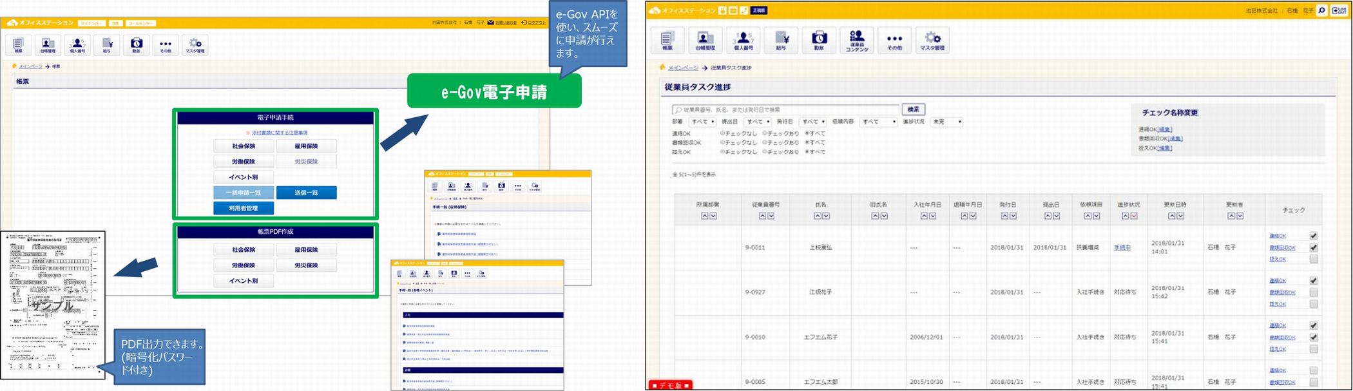Image resolution: width=1353 pixels, height=391 pixels.
Task: Open 個人番号 icon in task progress screen
Action: tap(743, 40)
